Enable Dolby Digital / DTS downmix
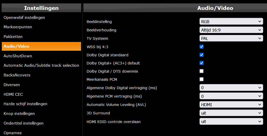This screenshot has width=267, height=136. [202, 71]
